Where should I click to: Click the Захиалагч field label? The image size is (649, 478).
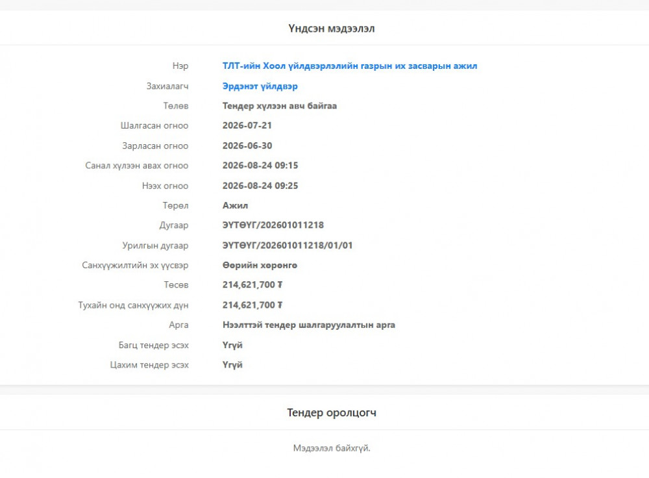click(x=167, y=86)
